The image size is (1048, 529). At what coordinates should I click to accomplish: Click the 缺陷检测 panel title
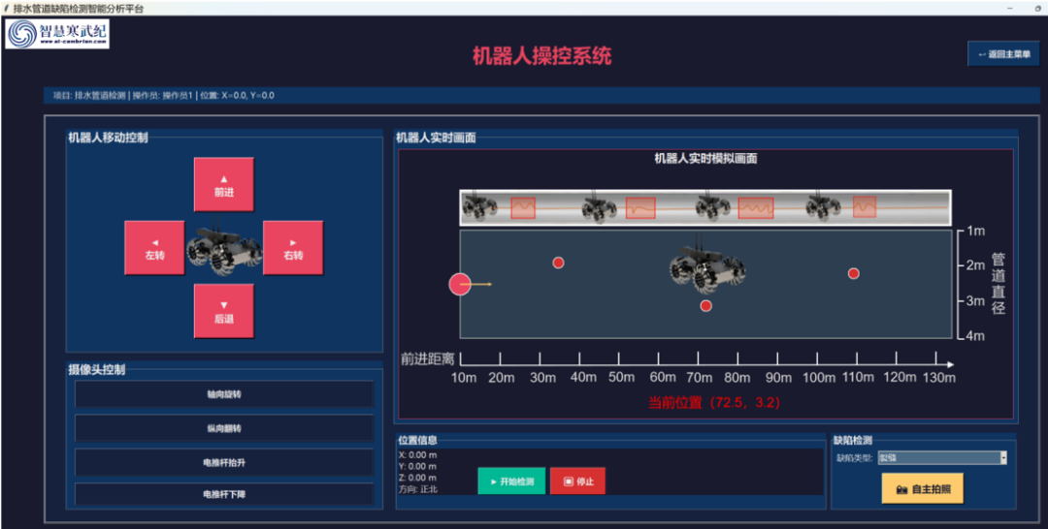tap(853, 440)
